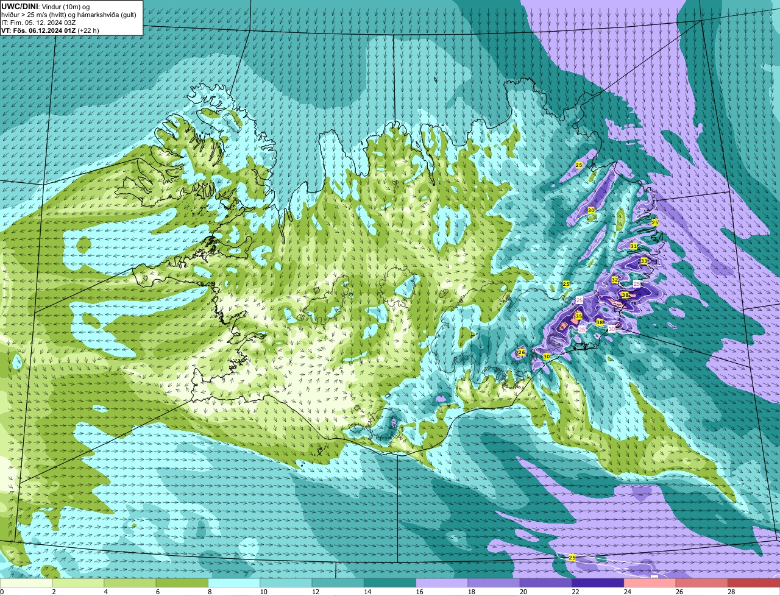The height and width of the screenshot is (596, 780).
Task: Click the aqua 10–12 legend swatch
Action: tap(286, 583)
